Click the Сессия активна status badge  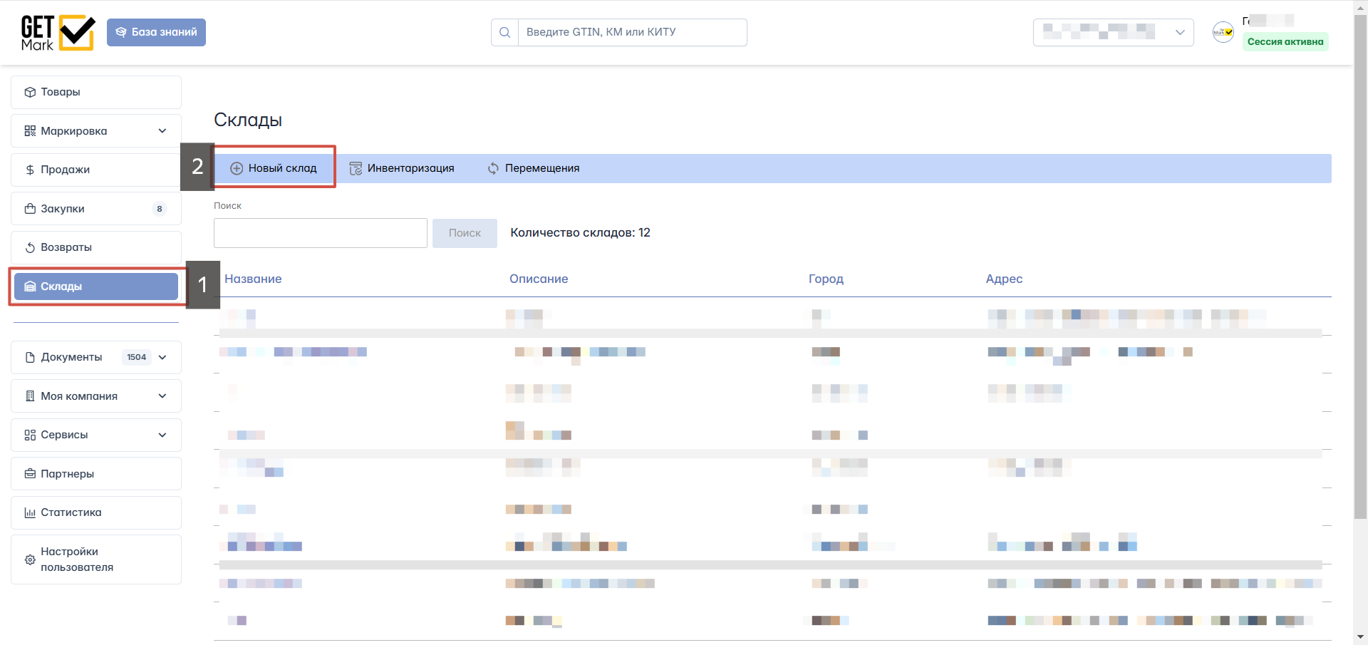tap(1285, 41)
